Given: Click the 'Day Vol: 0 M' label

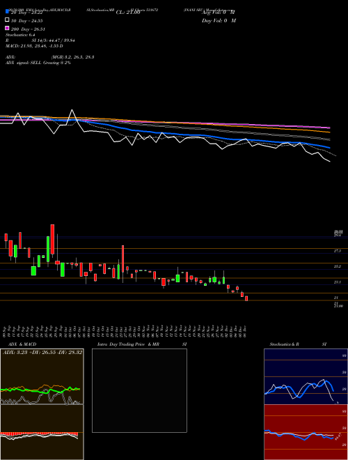Looking at the screenshot, I should [219, 21].
